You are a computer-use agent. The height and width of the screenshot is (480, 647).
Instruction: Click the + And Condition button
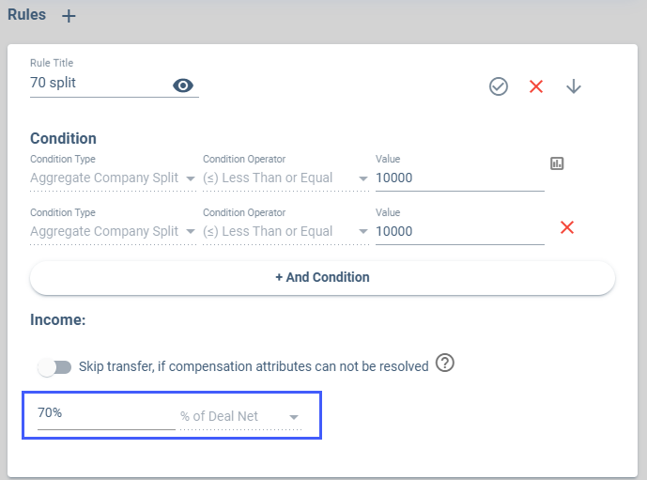click(x=322, y=277)
